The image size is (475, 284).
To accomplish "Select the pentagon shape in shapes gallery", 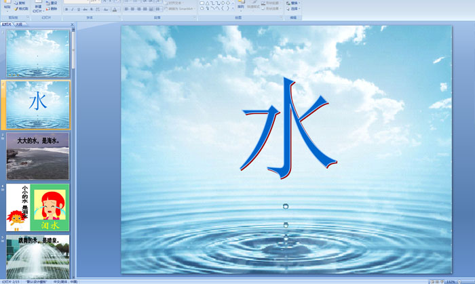I will 202,8.
